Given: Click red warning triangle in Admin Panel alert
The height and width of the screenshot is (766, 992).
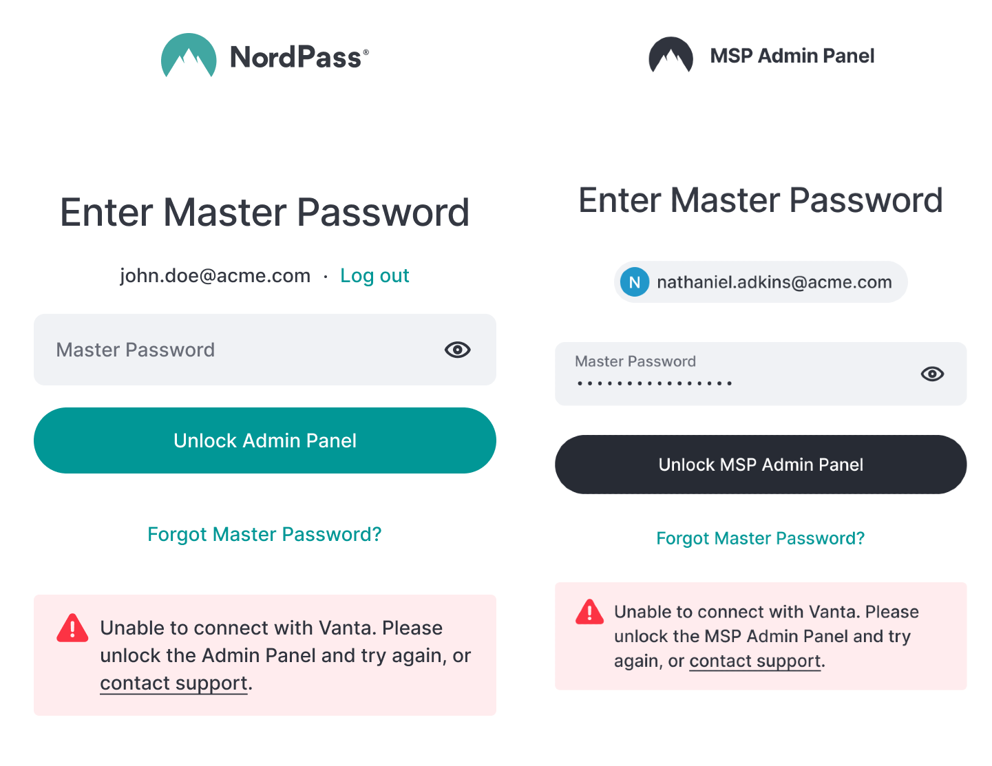Looking at the screenshot, I should point(72,628).
